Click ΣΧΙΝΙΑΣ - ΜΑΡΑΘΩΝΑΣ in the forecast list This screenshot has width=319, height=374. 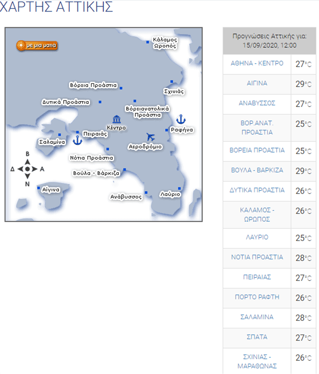click(257, 361)
